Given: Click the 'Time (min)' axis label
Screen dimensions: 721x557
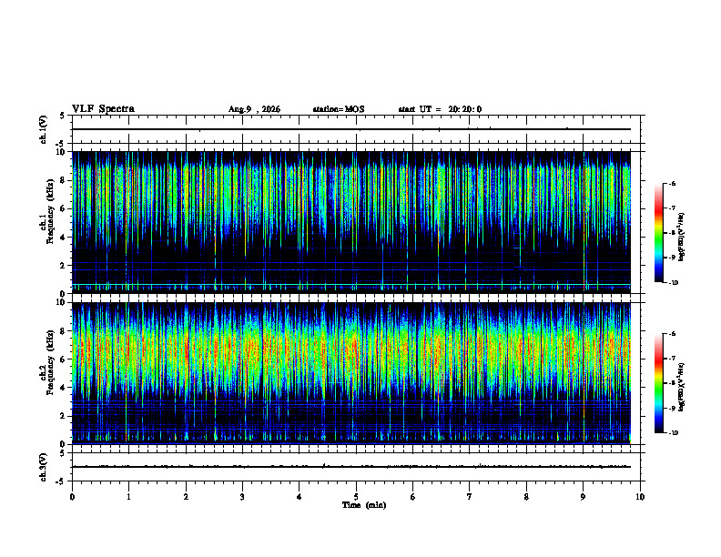Looking at the screenshot, I should tap(364, 505).
